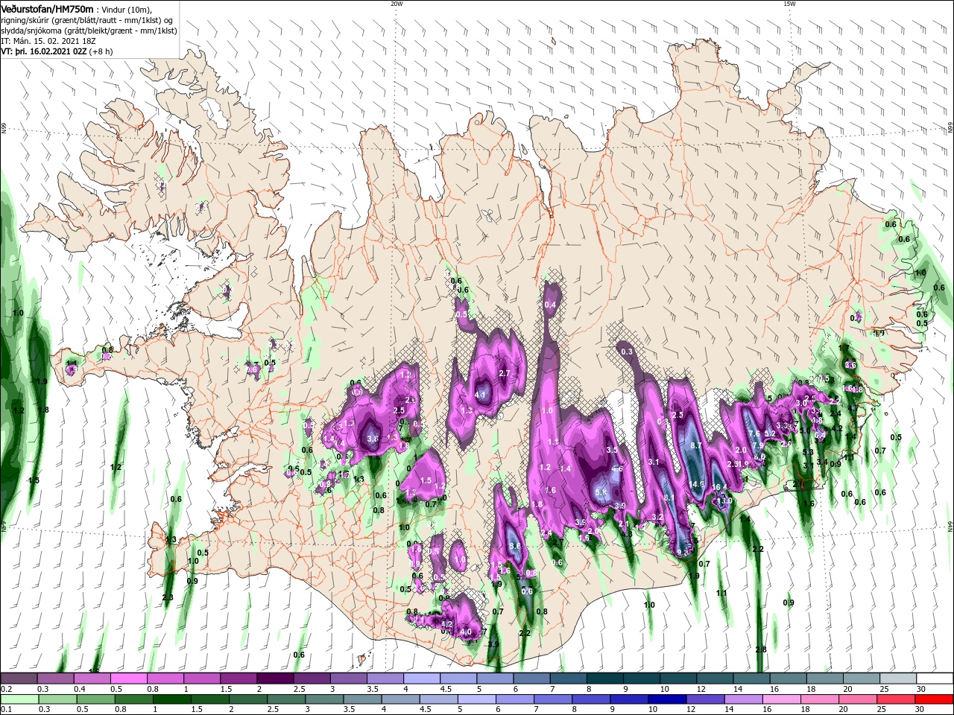
Task: Pick the light grey snow swatch for 25–30
Action: pyautogui.click(x=898, y=679)
